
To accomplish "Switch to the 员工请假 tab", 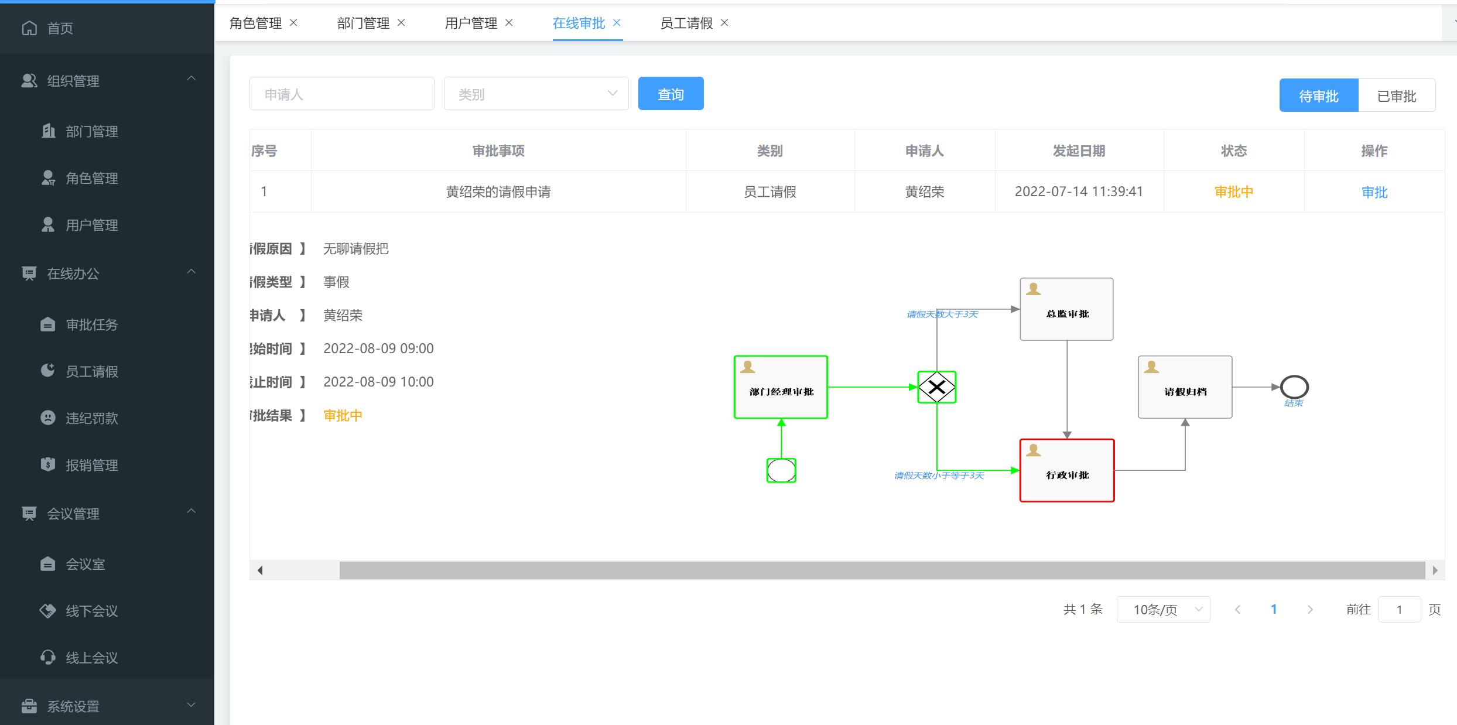I will pos(686,23).
